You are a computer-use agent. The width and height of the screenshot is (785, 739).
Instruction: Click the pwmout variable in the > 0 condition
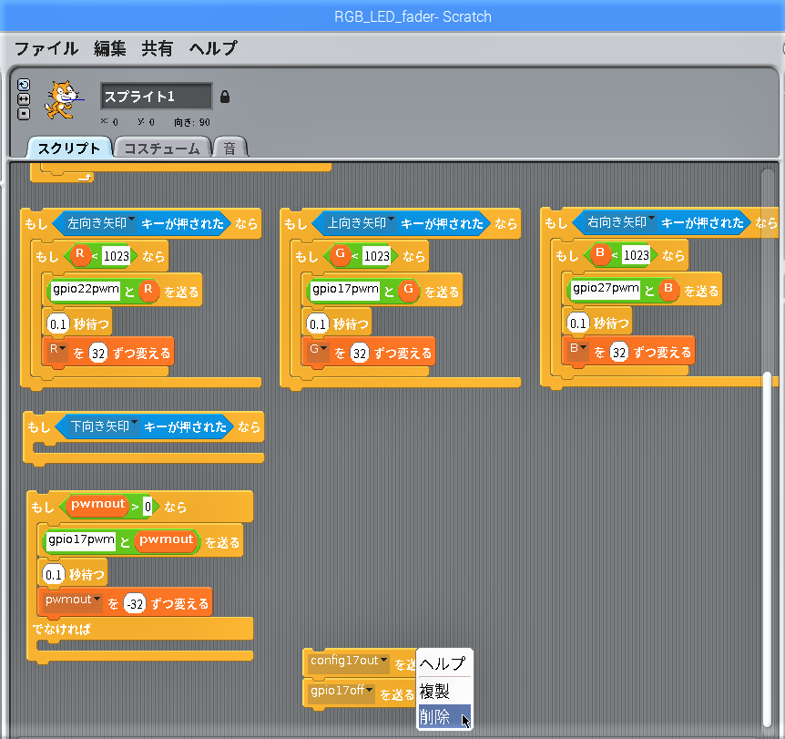coord(97,505)
